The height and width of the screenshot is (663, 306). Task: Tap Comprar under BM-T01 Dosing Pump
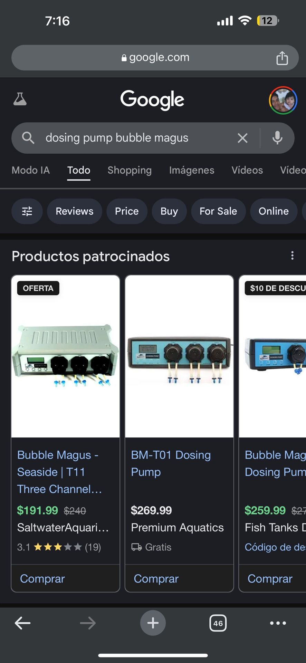pyautogui.click(x=156, y=578)
